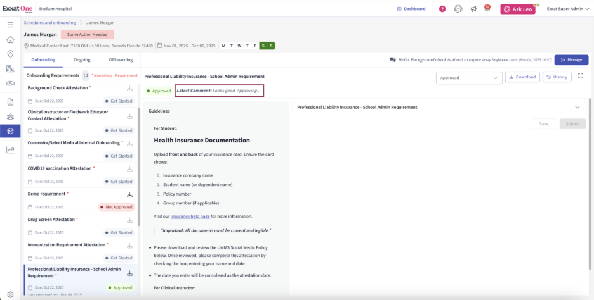This screenshot has height=300, width=594.
Task: Switch to the Ongoing tab
Action: pyautogui.click(x=82, y=60)
